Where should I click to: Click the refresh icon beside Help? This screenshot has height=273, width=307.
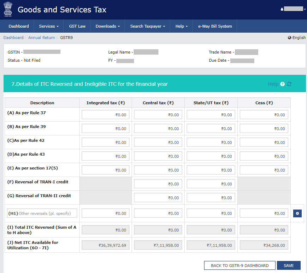[289, 84]
